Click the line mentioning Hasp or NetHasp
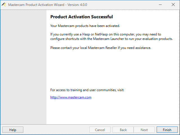The width and height of the screenshot is (180, 135). tap(105, 34)
